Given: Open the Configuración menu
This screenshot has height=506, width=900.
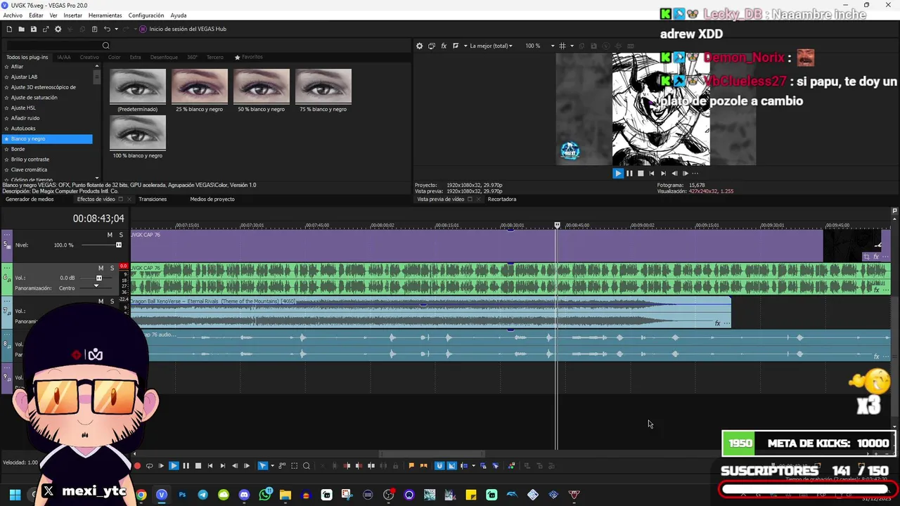Looking at the screenshot, I should (x=146, y=15).
